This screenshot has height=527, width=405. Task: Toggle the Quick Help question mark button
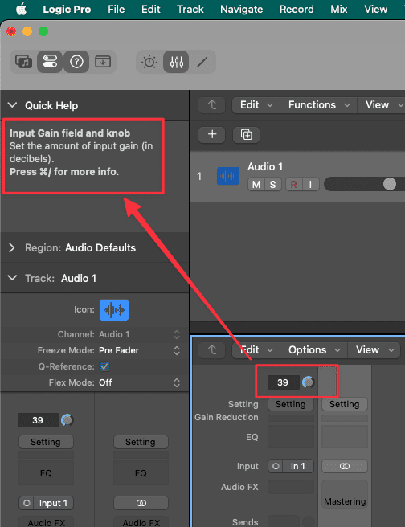pos(76,62)
